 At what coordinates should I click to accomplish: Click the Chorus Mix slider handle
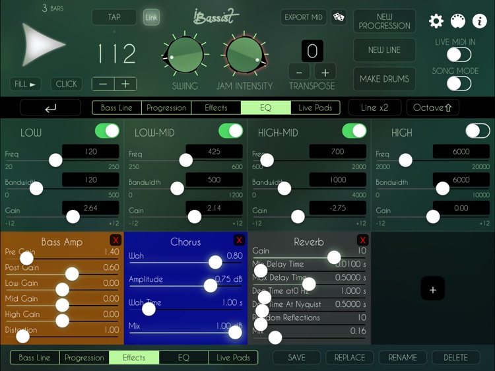[235, 333]
